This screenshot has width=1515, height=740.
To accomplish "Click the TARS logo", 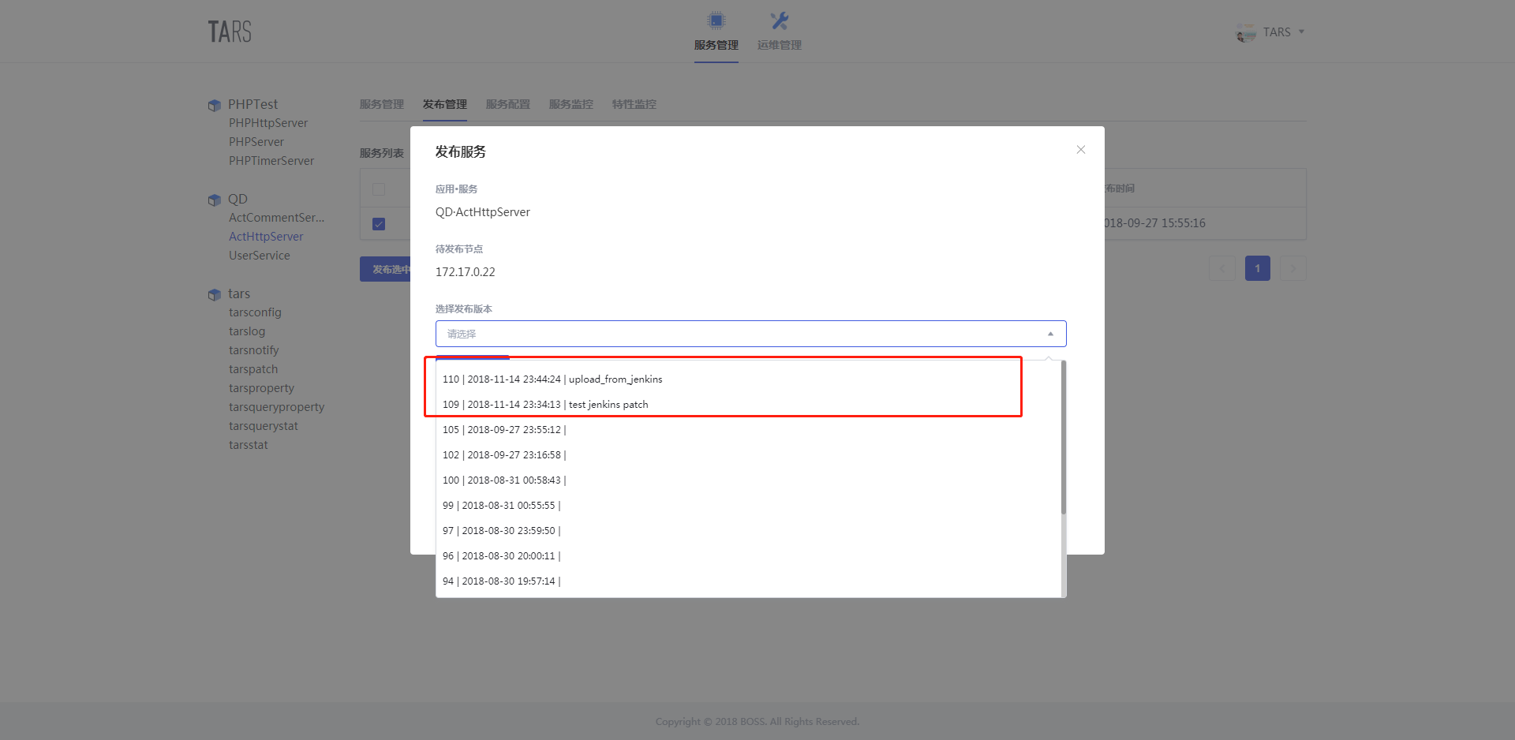I will click(230, 32).
